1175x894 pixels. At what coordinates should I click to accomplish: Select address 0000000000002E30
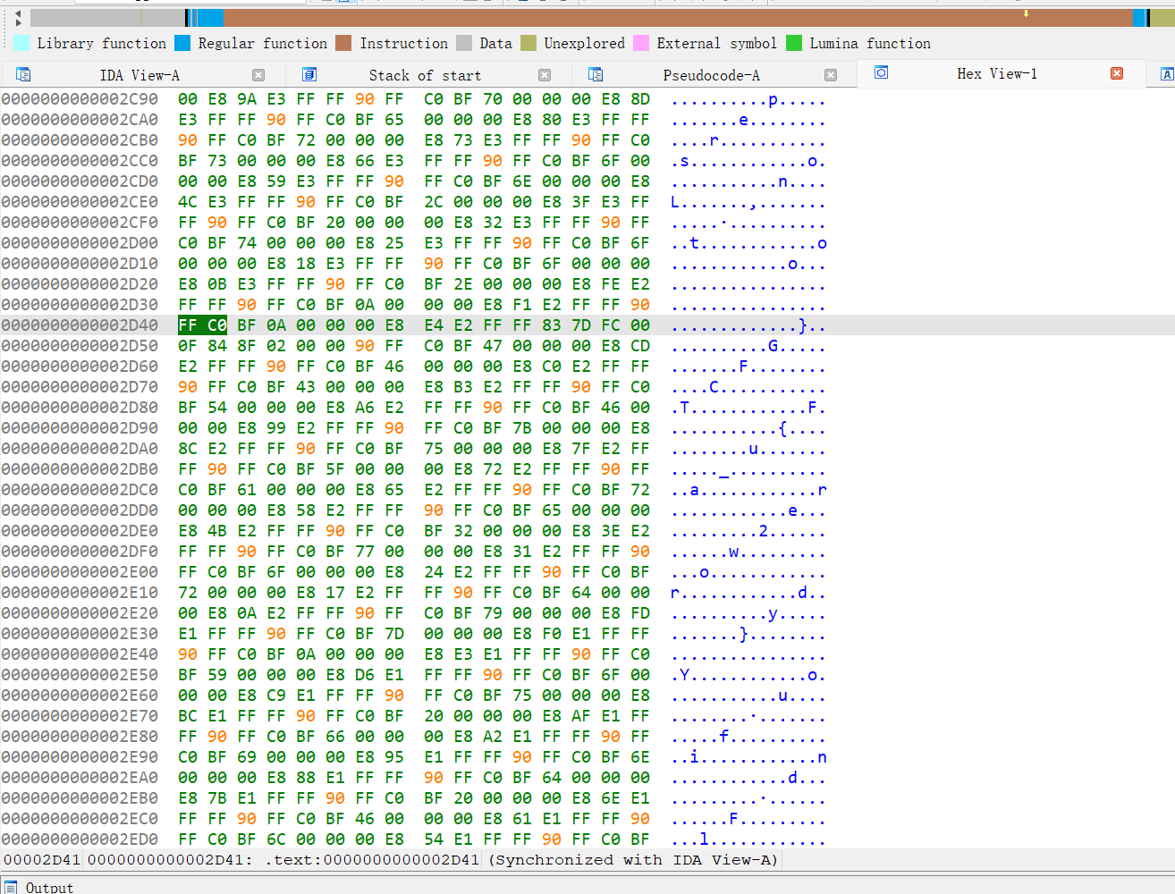click(80, 634)
